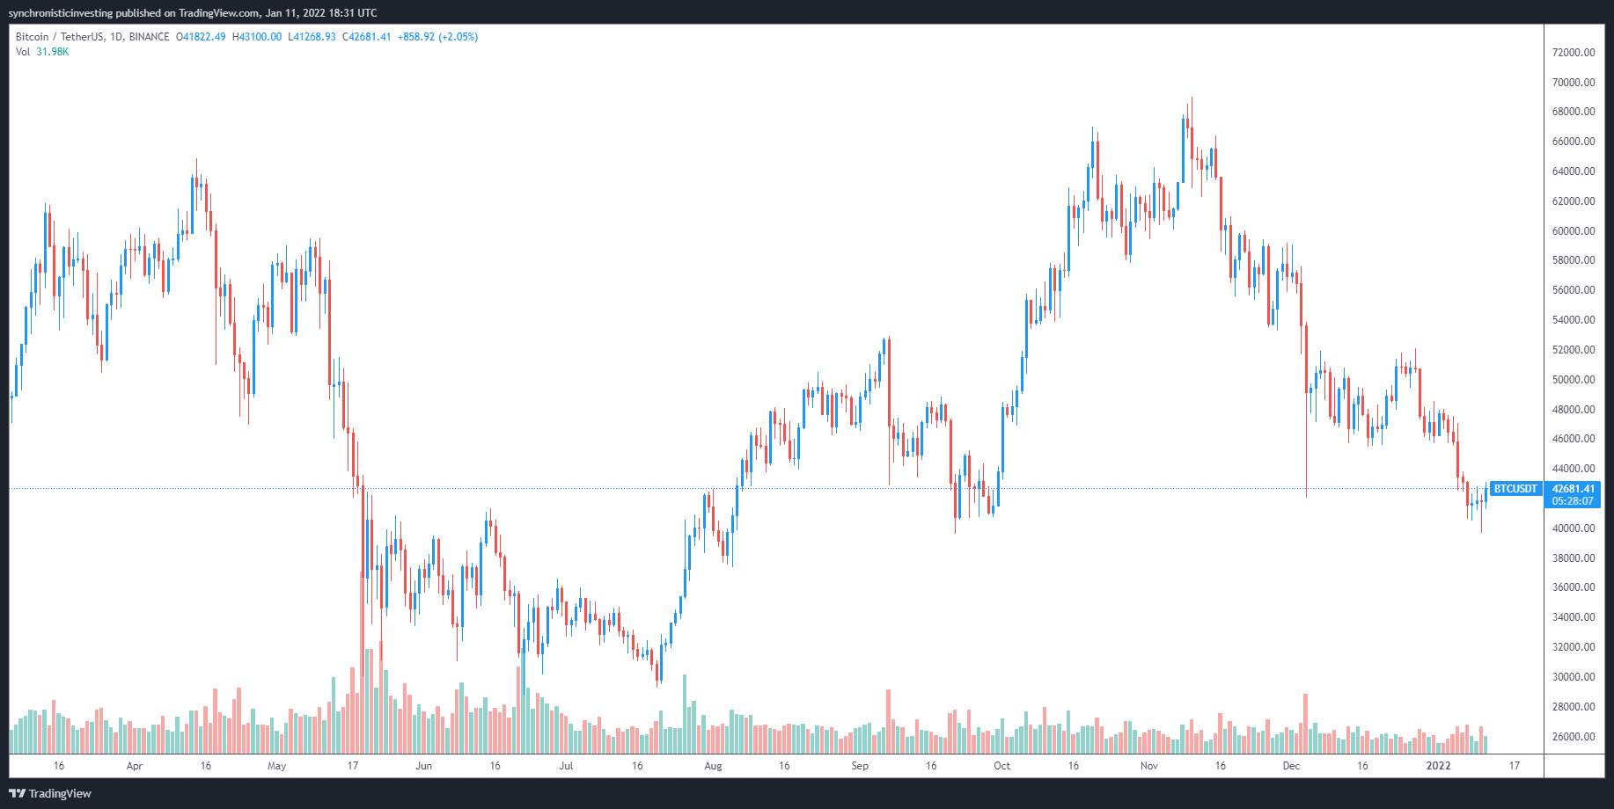Click the +858.92 (+2.05%) change value
Viewport: 1614px width, 809px height.
click(x=437, y=37)
